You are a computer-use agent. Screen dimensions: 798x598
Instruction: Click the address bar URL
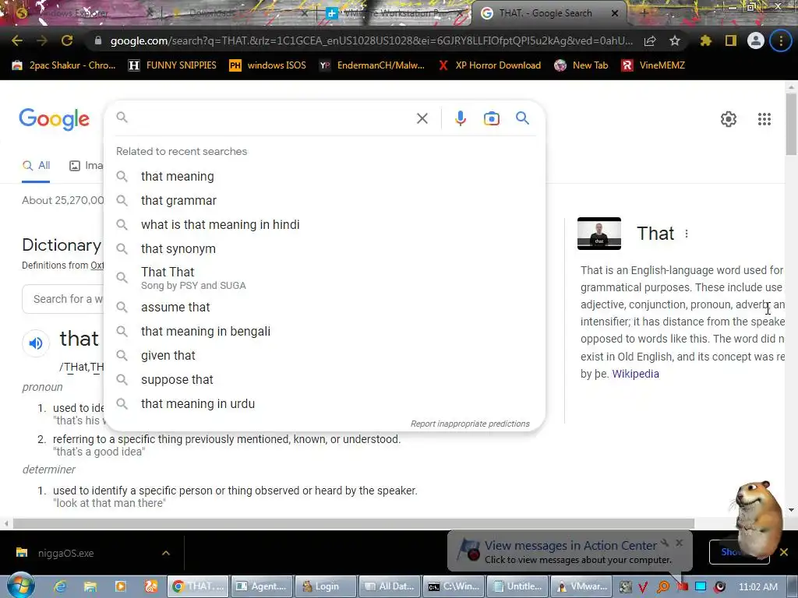coord(372,40)
